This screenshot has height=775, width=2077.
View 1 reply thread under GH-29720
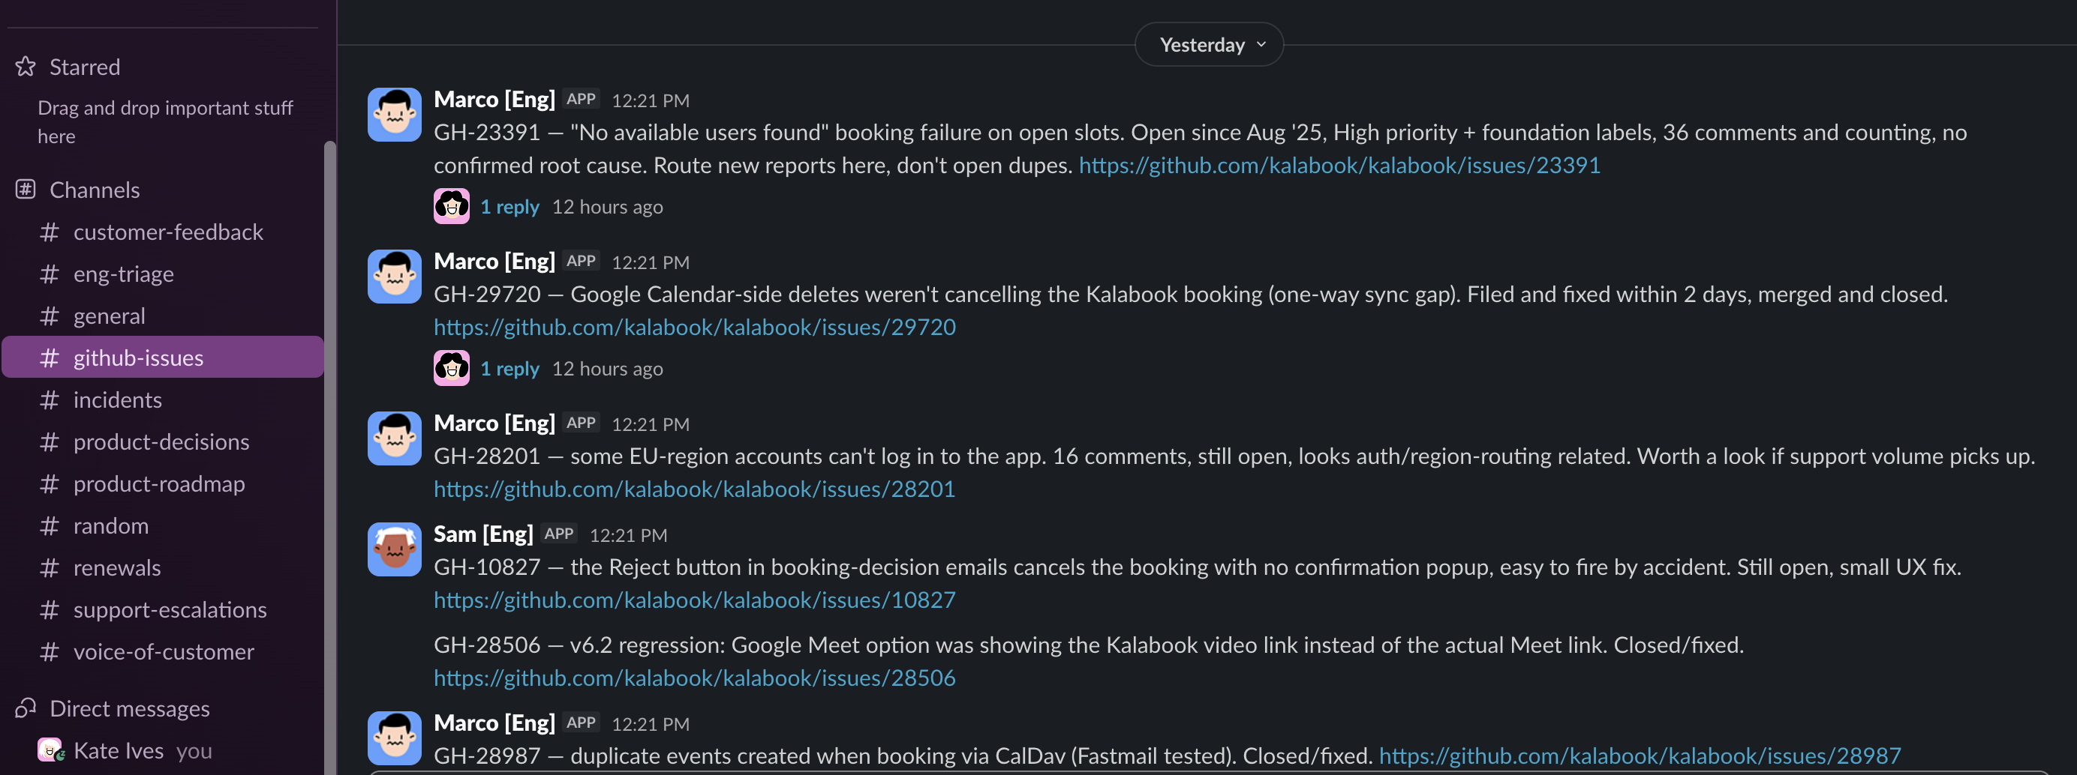pyautogui.click(x=509, y=368)
